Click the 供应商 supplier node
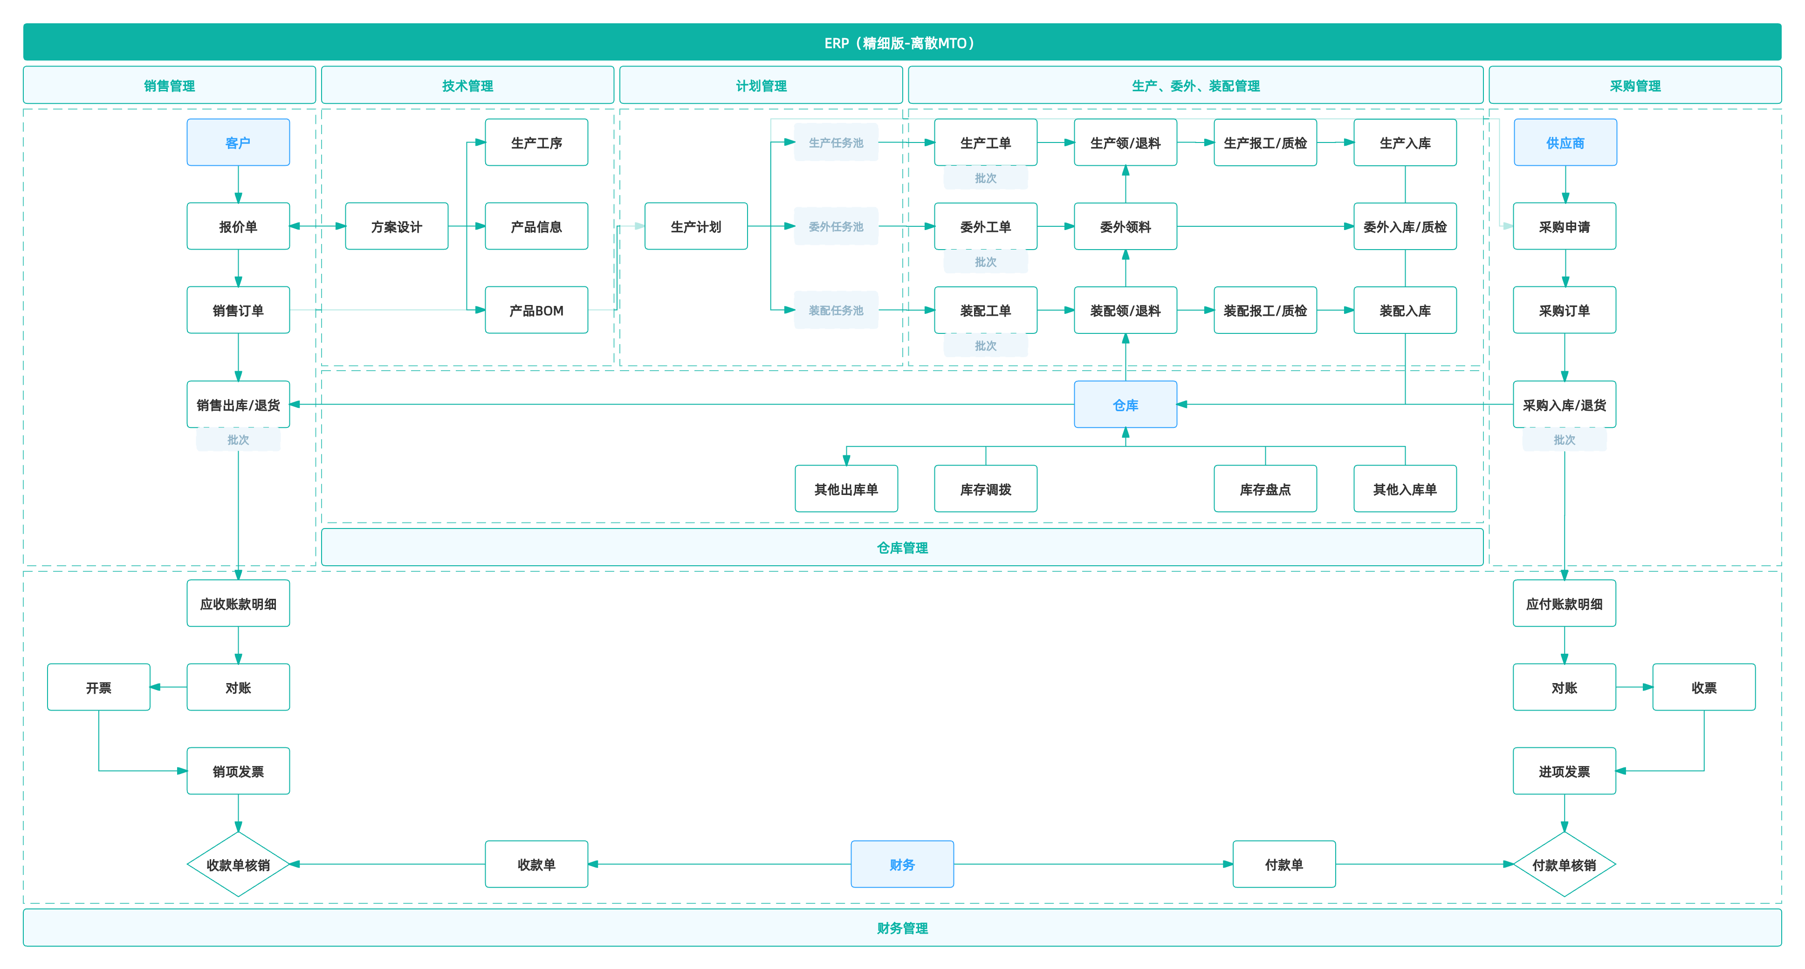 coord(1565,142)
